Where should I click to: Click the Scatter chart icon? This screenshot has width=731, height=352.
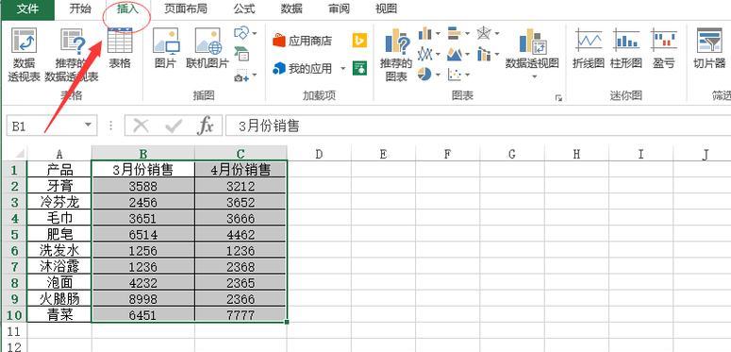pos(454,75)
